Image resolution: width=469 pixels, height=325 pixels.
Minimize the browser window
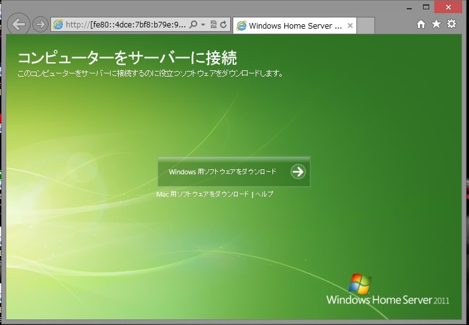pyautogui.click(x=409, y=7)
